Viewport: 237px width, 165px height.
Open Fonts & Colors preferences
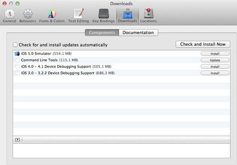pos(52,16)
